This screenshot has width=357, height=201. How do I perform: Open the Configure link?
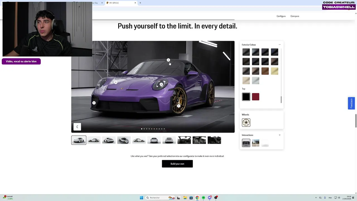281,16
